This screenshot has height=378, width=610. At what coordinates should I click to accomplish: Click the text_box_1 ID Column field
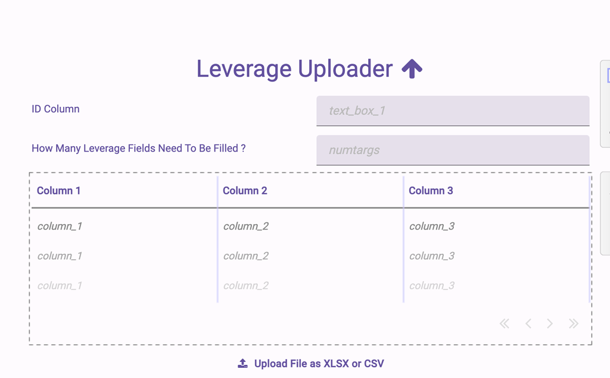point(452,111)
